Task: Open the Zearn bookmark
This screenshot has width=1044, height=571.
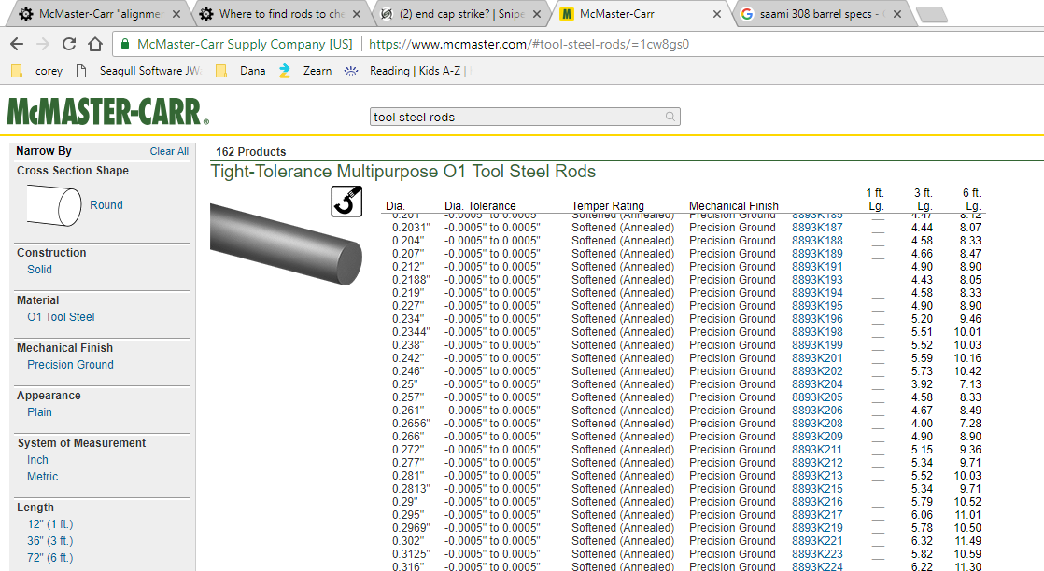Action: (x=305, y=71)
